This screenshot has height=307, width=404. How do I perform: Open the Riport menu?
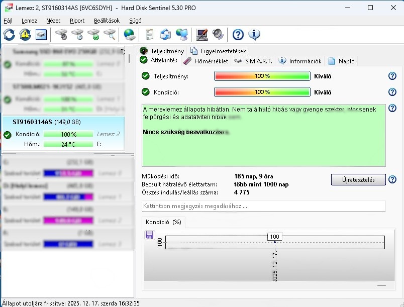(77, 21)
